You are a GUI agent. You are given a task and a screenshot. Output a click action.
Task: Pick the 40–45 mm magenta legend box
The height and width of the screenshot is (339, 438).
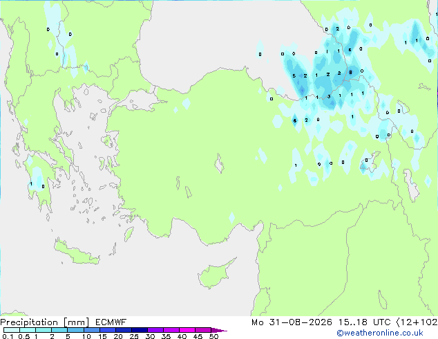[187, 330]
